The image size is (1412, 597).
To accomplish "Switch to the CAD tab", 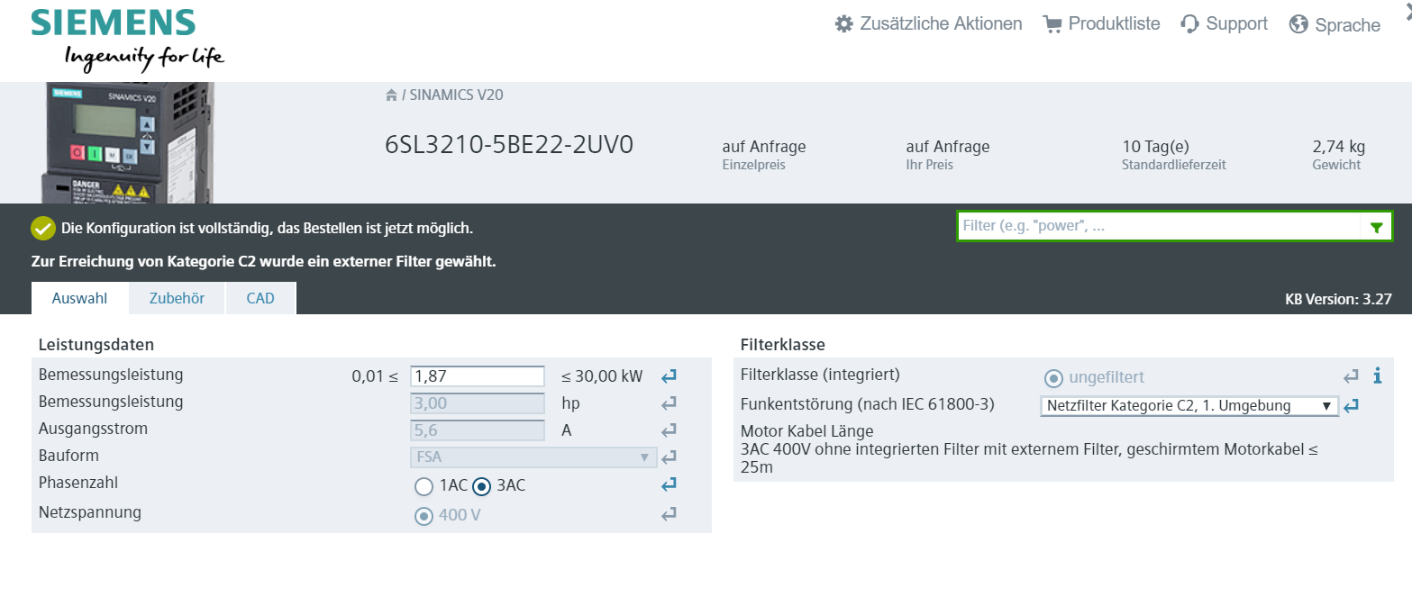I will coord(260,299).
